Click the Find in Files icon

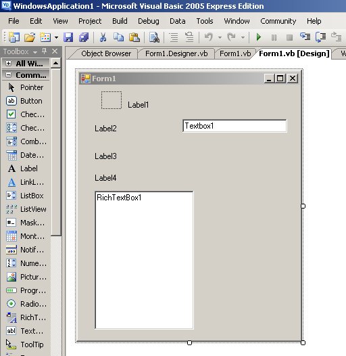[x=154, y=37]
